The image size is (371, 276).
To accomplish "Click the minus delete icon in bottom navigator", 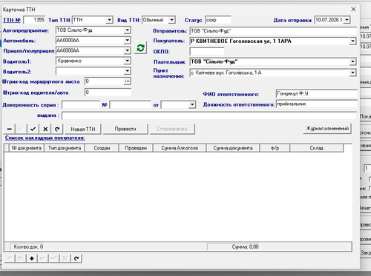I will (43, 258).
